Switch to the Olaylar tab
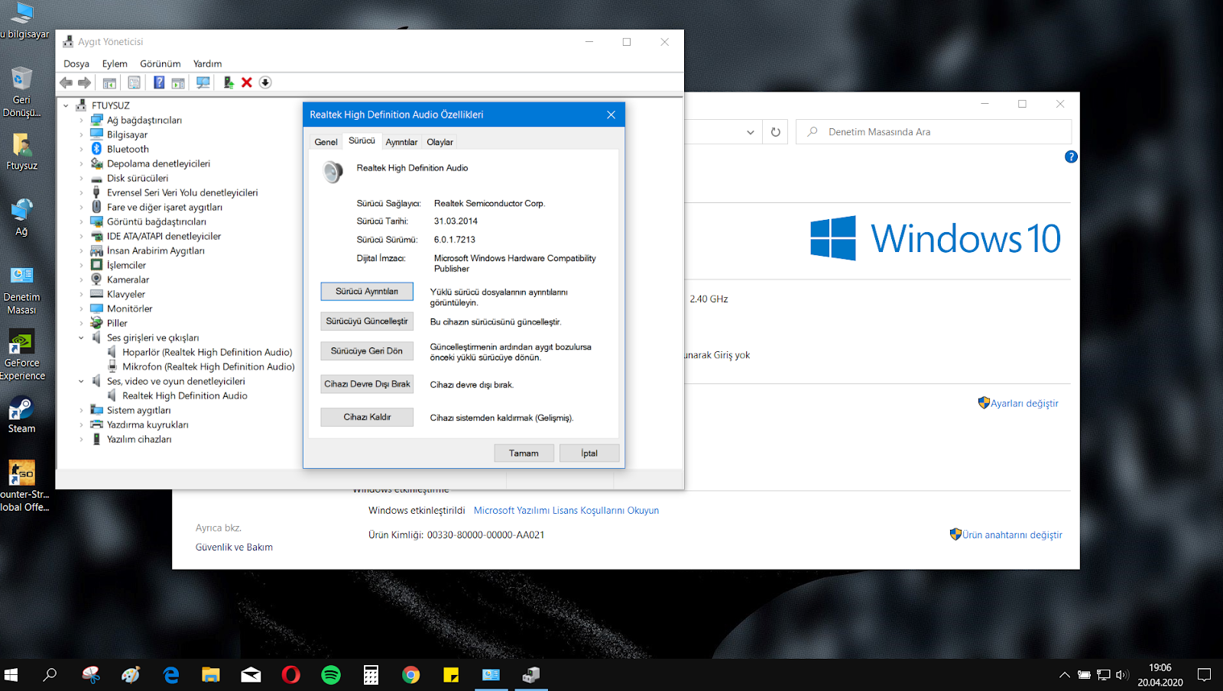This screenshot has height=691, width=1223. (440, 142)
